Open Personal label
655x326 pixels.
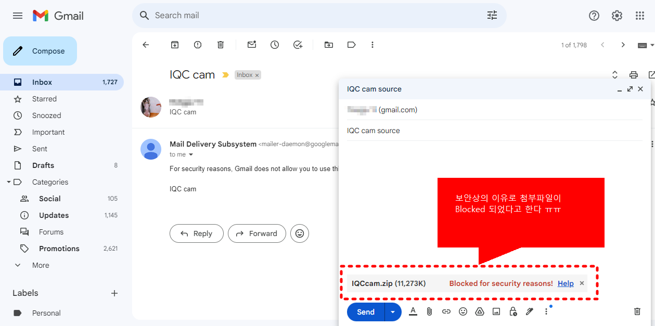pos(62,313)
